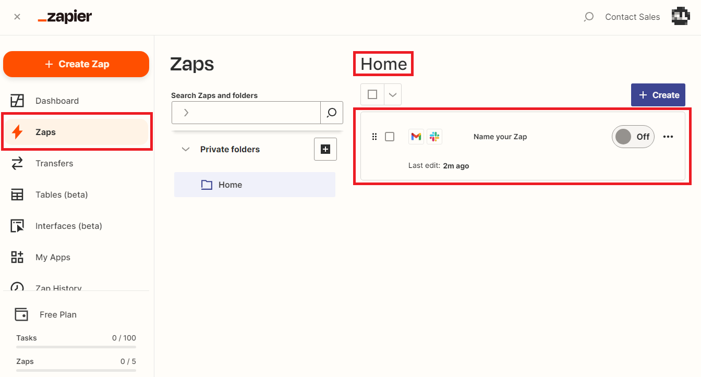
Task: Focus the Search Zaps and folders field
Action: [x=246, y=113]
